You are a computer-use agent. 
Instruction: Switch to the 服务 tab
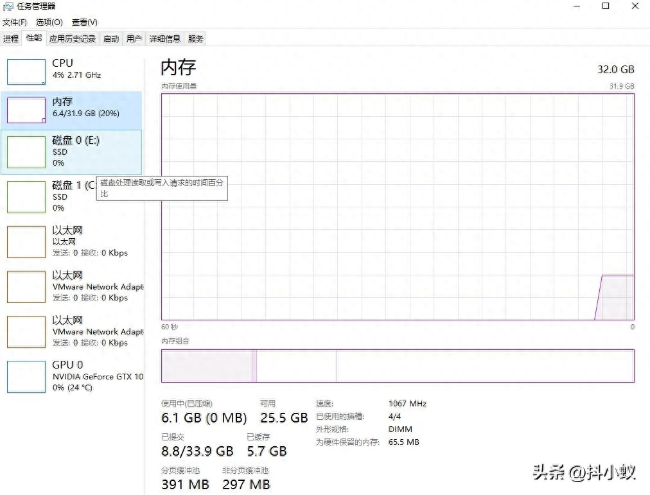[196, 39]
